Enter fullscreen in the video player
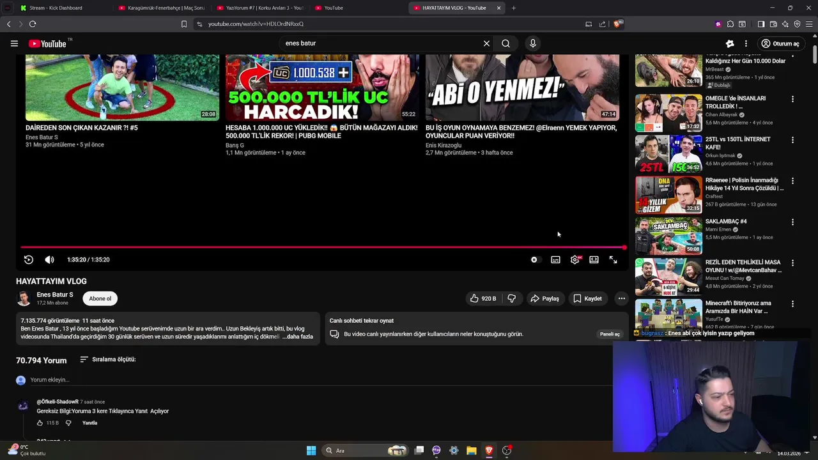 pos(613,259)
